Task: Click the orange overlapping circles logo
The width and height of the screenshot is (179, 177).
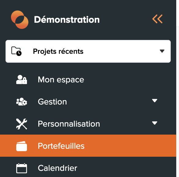Action: (20, 20)
